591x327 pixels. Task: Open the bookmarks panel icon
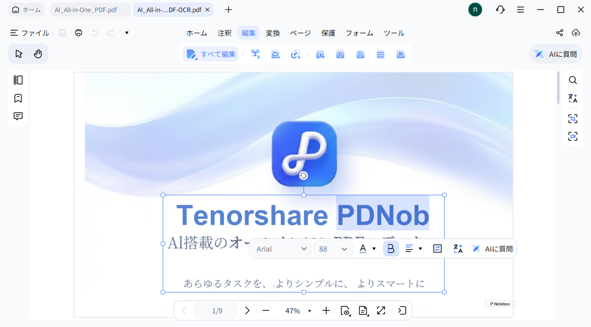pyautogui.click(x=18, y=98)
